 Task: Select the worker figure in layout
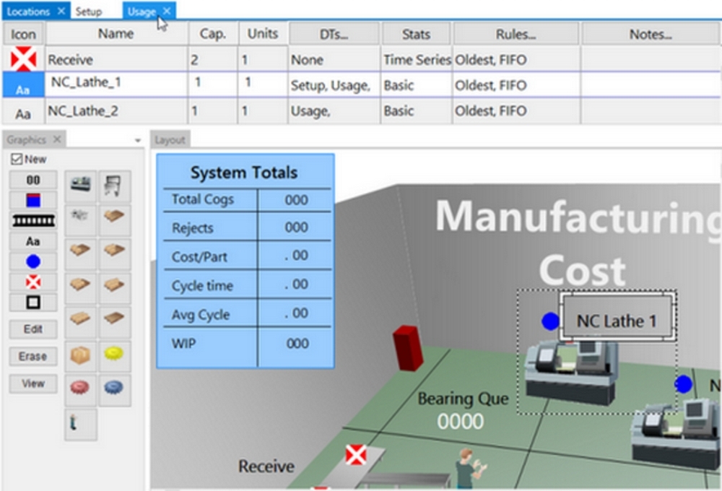tap(469, 469)
